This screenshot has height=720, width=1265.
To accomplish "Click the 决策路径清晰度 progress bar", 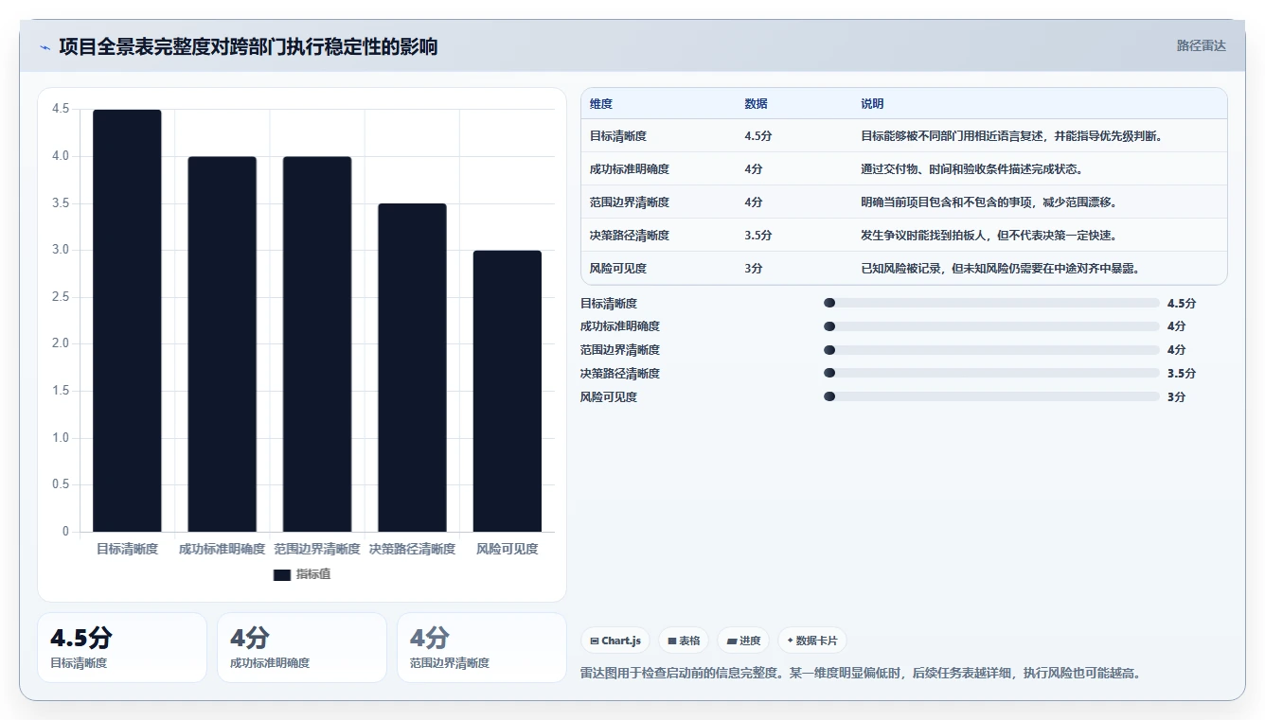I will point(991,374).
